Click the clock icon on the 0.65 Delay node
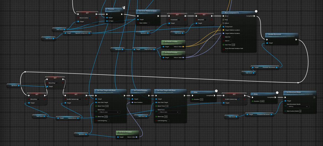 [x=277, y=92]
